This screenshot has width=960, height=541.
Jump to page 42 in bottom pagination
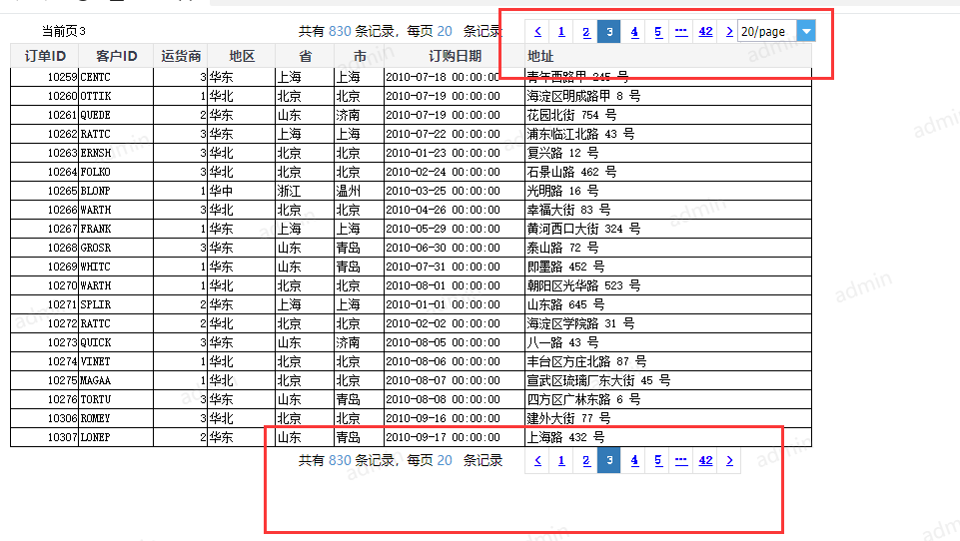click(705, 460)
